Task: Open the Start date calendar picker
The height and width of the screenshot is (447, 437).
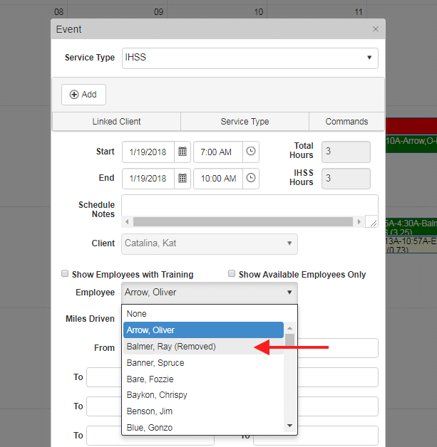Action: tap(182, 152)
